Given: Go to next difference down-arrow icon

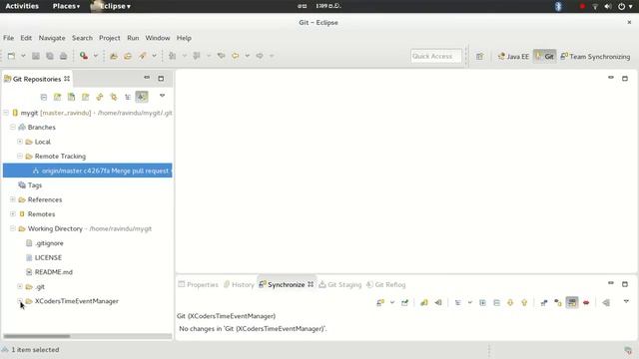Looking at the screenshot, I should pyautogui.click(x=510, y=302).
